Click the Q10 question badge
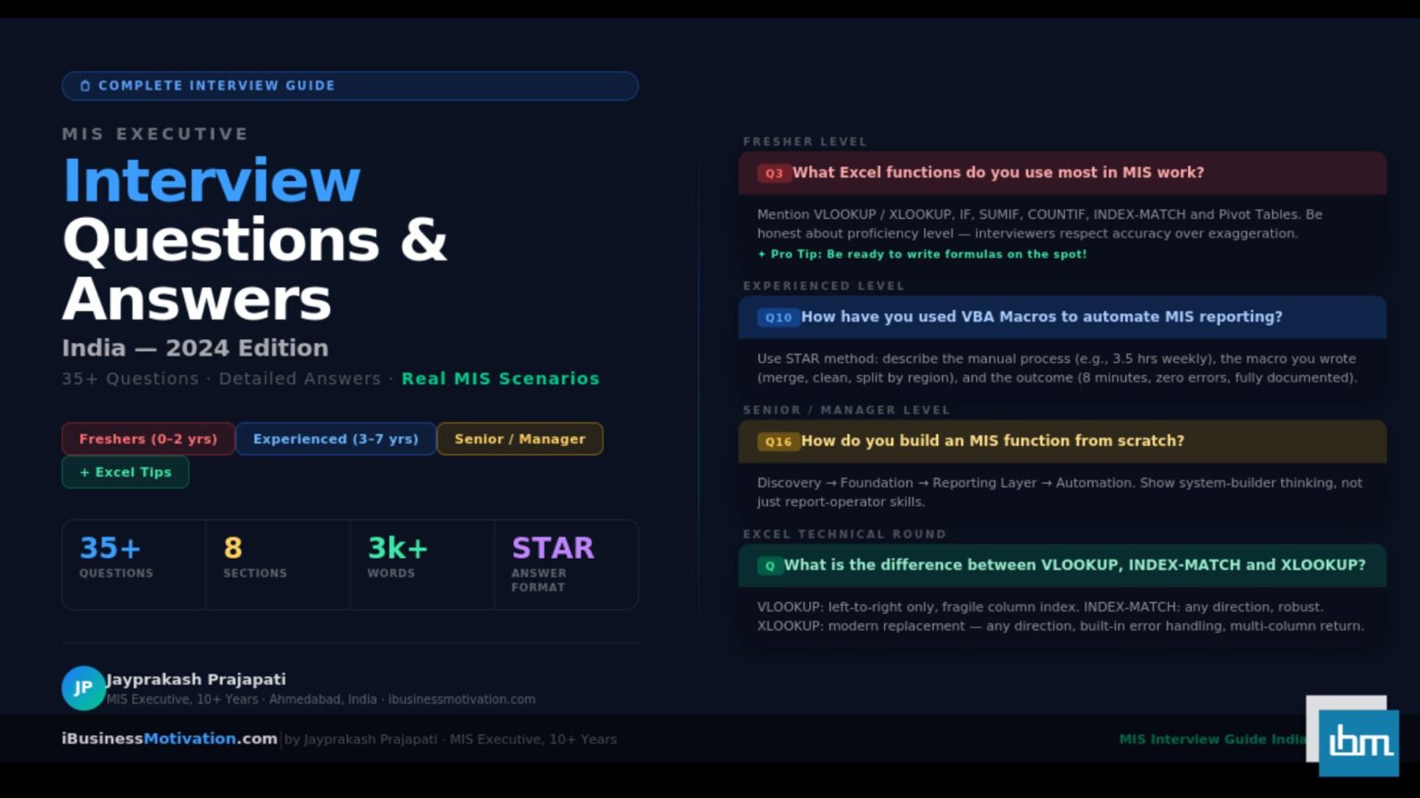Viewport: 1420px width, 798px height. [x=777, y=318]
